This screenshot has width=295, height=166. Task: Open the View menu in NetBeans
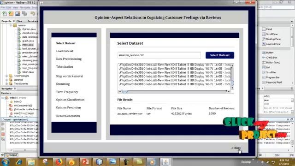coord(15,7)
